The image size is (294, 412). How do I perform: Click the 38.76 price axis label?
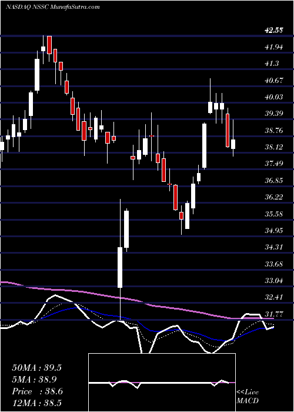(x=274, y=130)
